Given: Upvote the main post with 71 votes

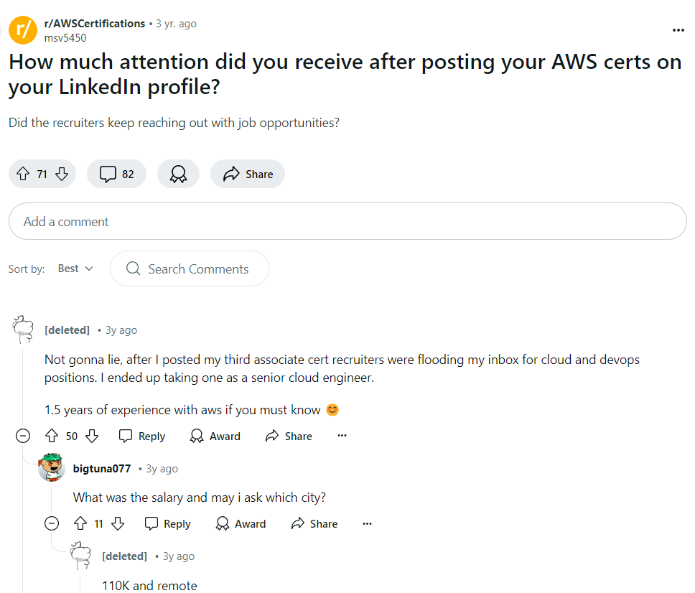Looking at the screenshot, I should pos(23,174).
